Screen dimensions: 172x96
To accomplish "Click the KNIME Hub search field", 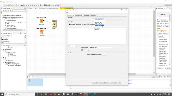I will click(x=164, y=74).
